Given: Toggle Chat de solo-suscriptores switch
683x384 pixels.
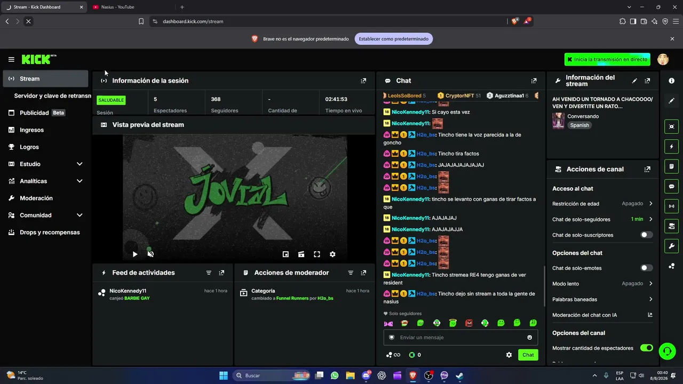Looking at the screenshot, I should (646, 235).
